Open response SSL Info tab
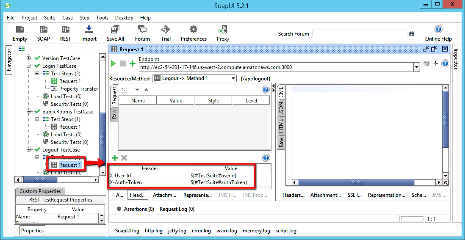Image resolution: width=465 pixels, height=240 pixels. pyautogui.click(x=354, y=195)
